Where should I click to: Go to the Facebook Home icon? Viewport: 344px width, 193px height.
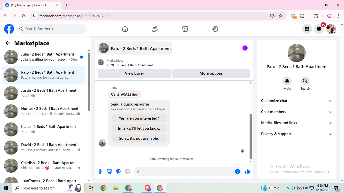(125, 29)
